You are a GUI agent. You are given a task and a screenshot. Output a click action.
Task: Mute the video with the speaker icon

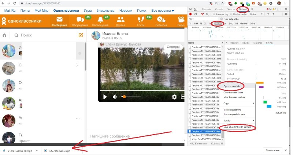click(x=115, y=97)
